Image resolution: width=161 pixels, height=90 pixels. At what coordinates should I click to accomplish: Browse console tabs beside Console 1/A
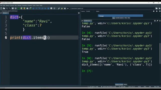[82, 21]
